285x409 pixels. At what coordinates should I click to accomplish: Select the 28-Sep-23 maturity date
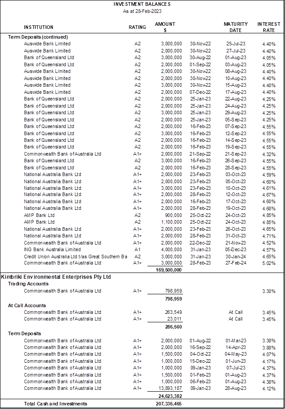pyautogui.click(x=236, y=168)
